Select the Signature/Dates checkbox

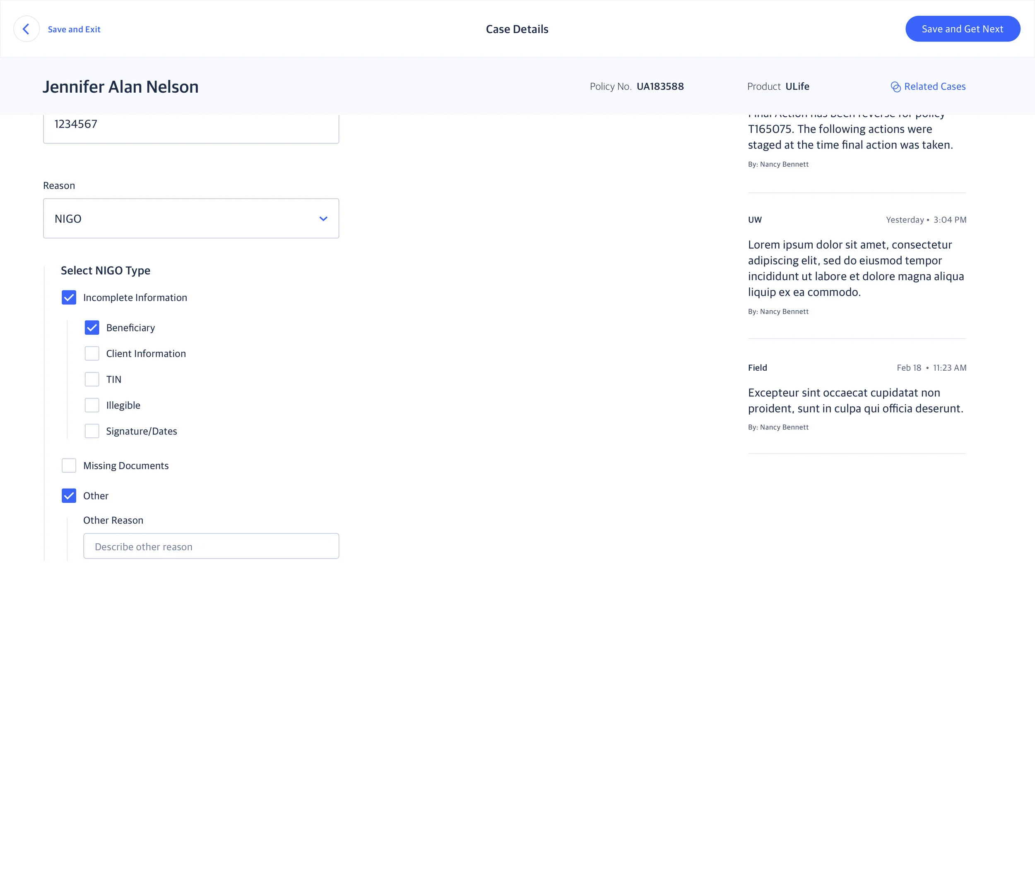click(x=92, y=431)
